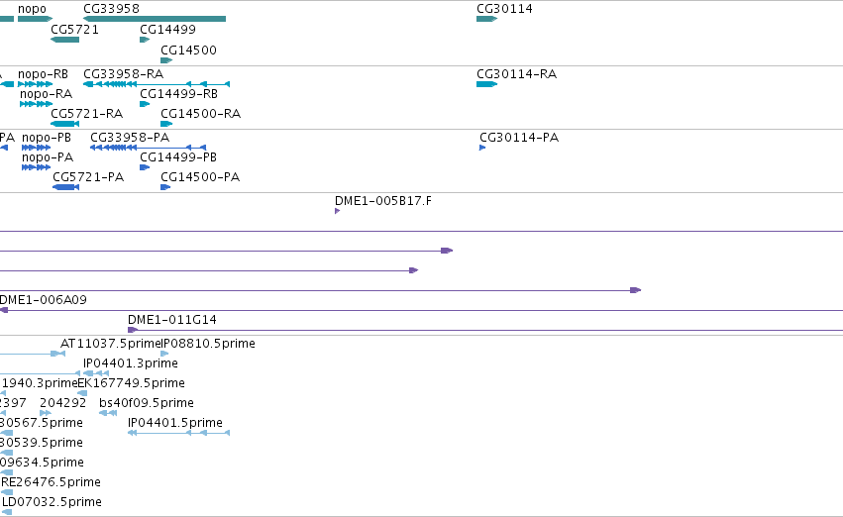The image size is (843, 517).
Task: Click the CG14500-PA protein label
Action: 200,177
